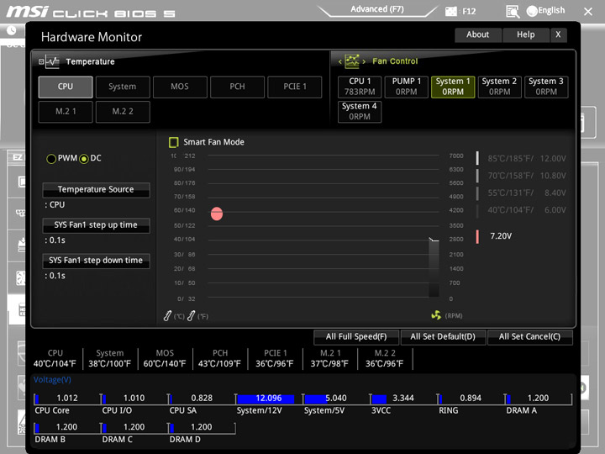Click All Set Default(D) button
This screenshot has width=605, height=454.
coord(443,336)
